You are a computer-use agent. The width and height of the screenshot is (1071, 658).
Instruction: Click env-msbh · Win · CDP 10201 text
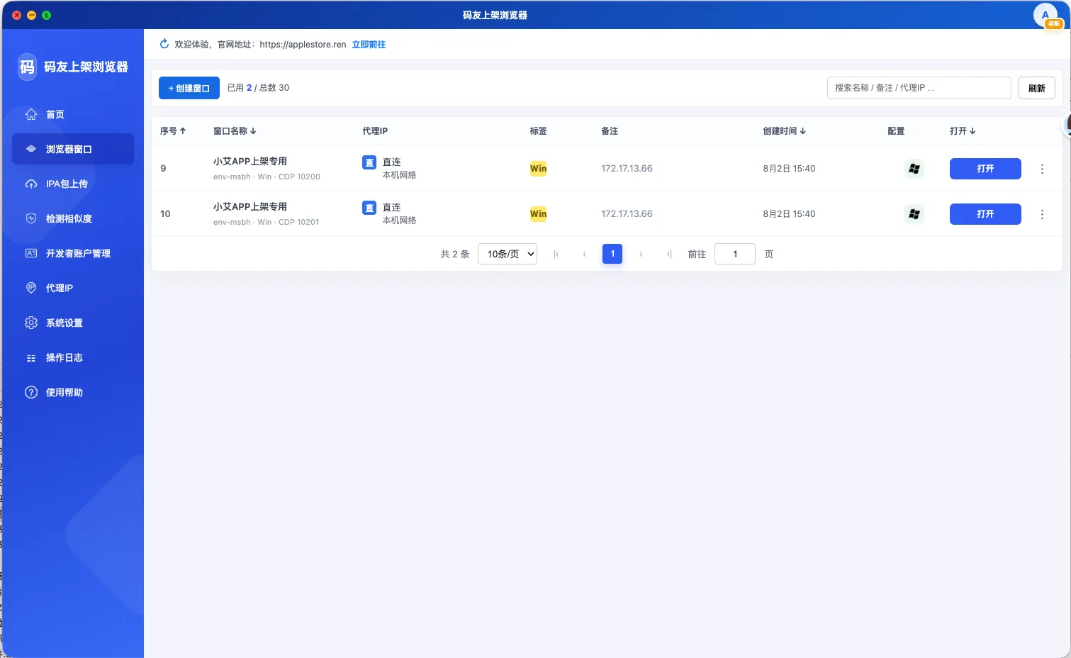coord(267,222)
